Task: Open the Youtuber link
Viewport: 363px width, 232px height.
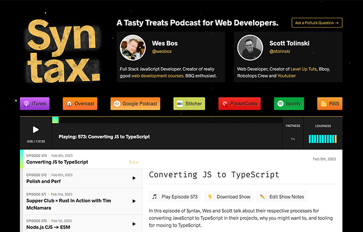Action: pyautogui.click(x=287, y=76)
